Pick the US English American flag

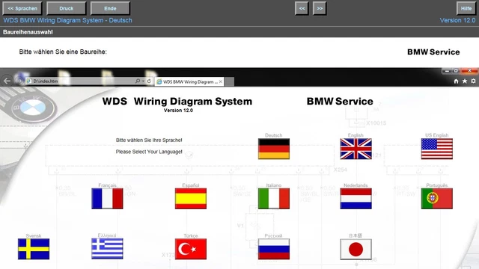(x=437, y=149)
